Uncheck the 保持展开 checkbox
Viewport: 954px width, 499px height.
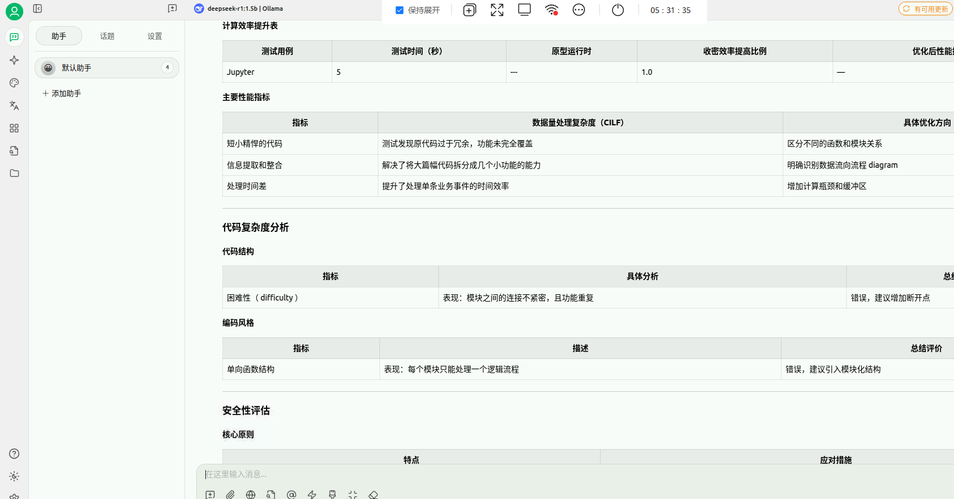coord(399,10)
